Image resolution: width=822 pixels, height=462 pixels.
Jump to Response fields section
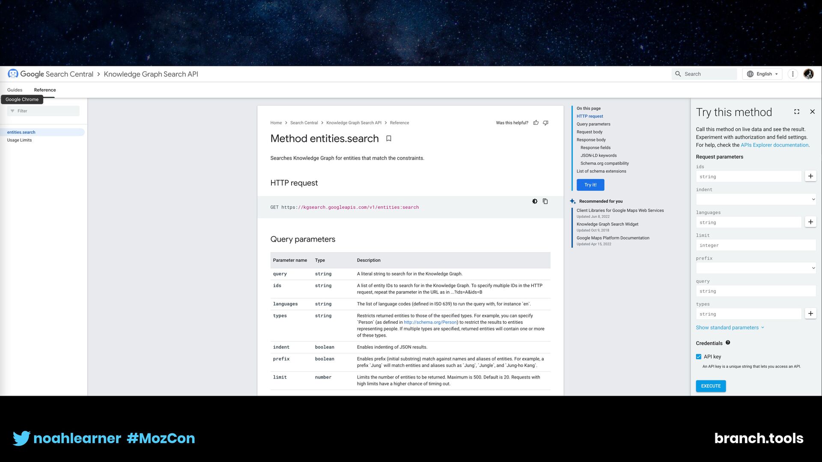tap(596, 148)
